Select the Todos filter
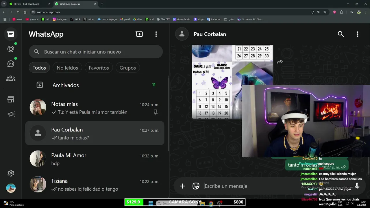 tap(39, 68)
